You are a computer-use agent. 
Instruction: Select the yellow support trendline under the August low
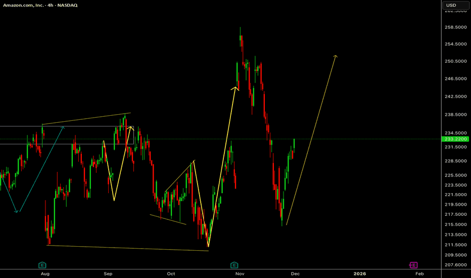point(126,248)
